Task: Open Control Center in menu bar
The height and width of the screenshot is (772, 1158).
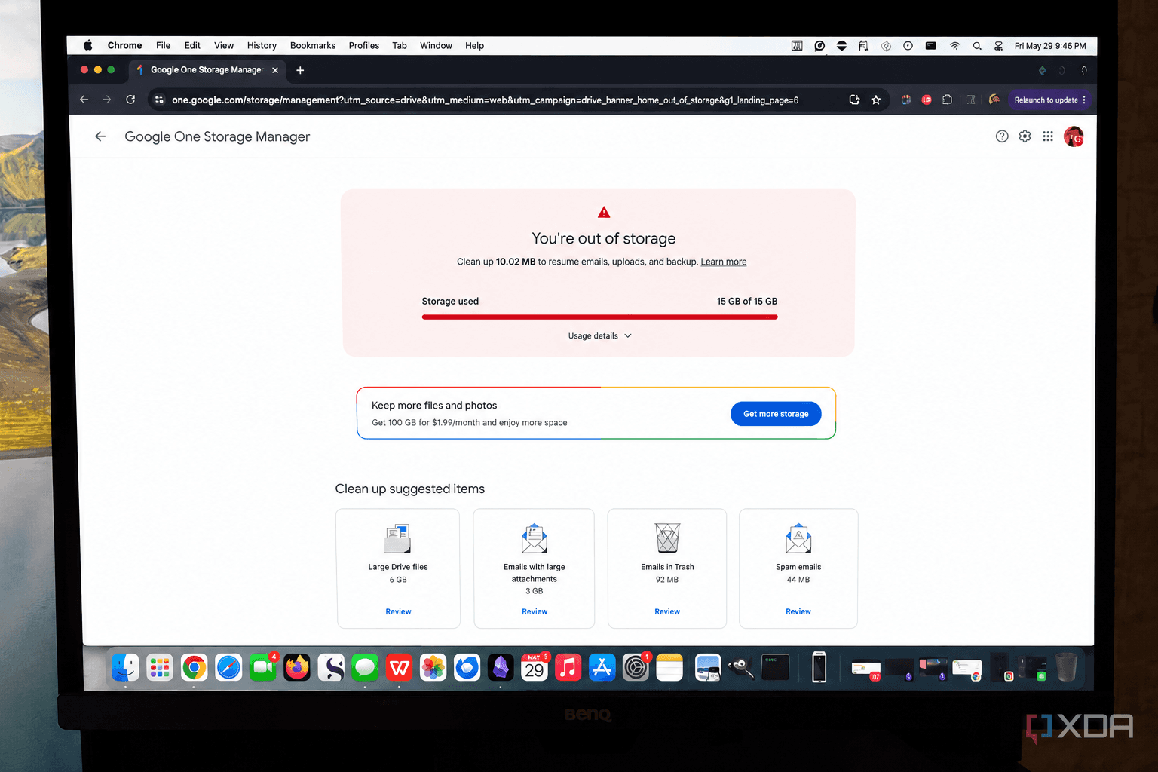Action: click(998, 46)
